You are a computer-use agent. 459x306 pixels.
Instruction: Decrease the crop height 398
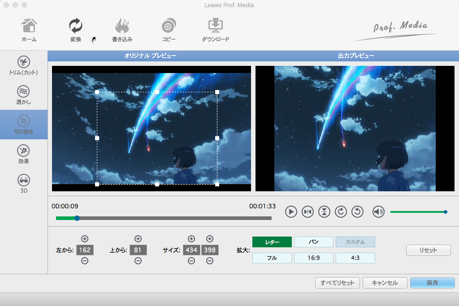click(x=210, y=261)
